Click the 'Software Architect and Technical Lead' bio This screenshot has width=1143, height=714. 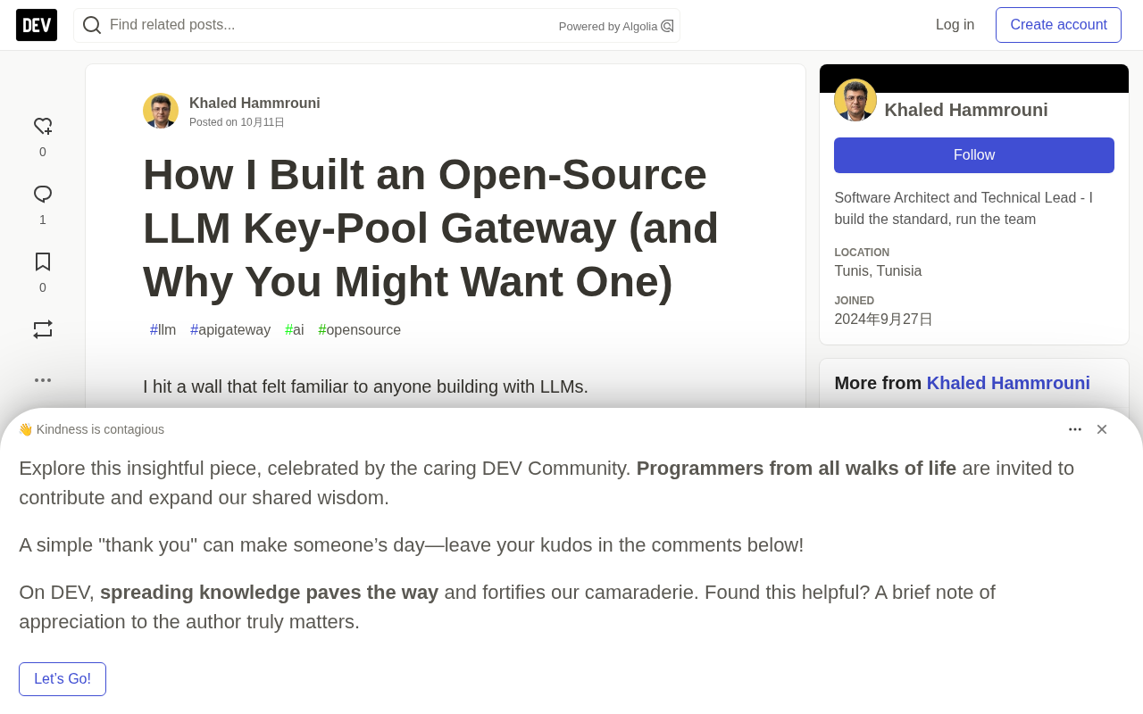click(x=964, y=209)
